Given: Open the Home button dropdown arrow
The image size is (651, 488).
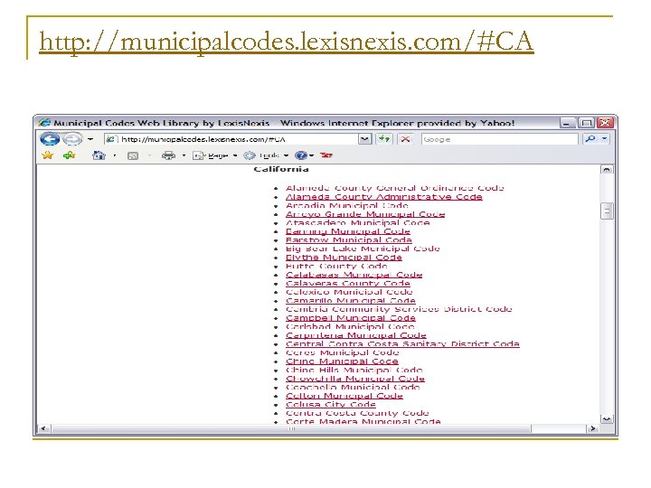Looking at the screenshot, I should (x=115, y=155).
